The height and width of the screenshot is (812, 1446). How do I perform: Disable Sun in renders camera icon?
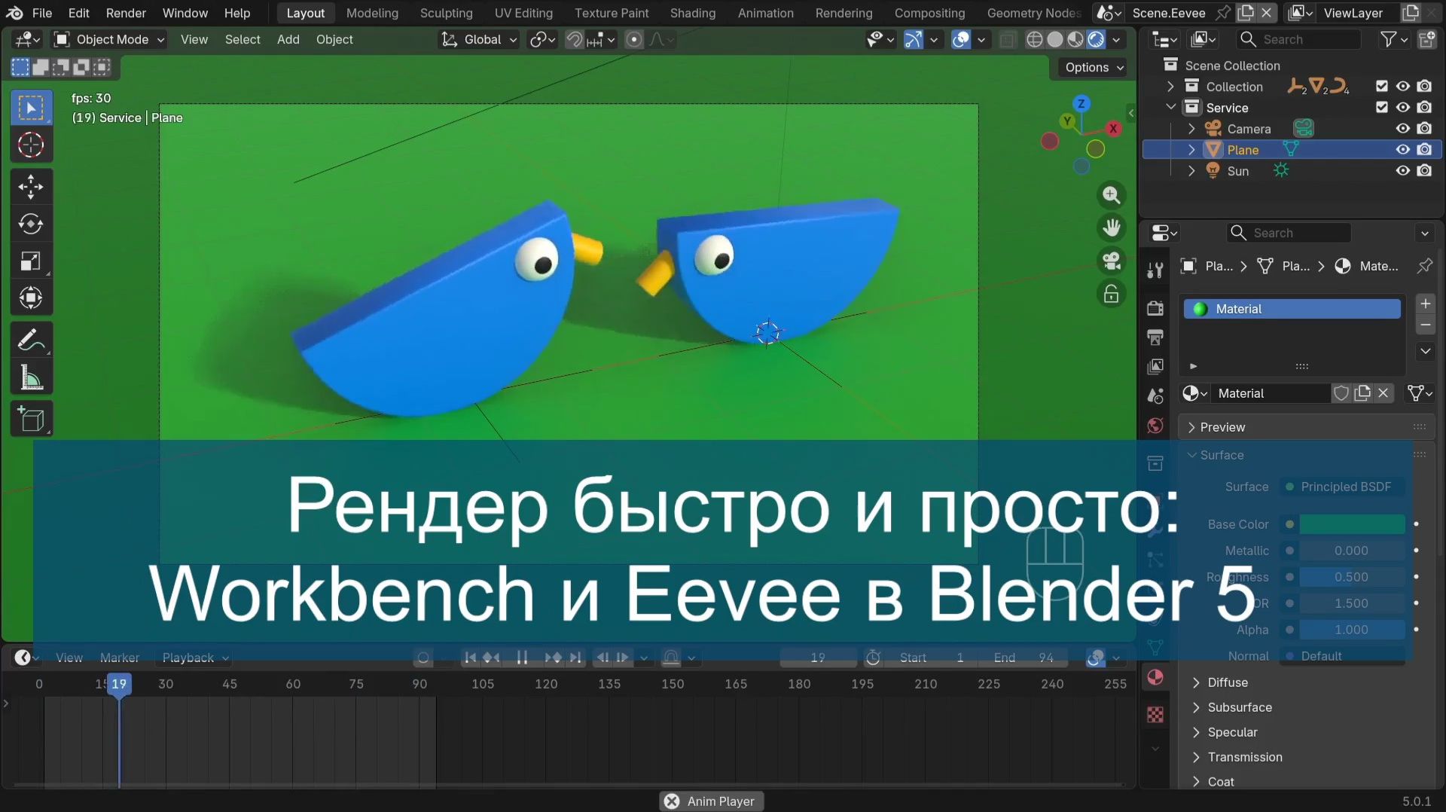pyautogui.click(x=1423, y=171)
